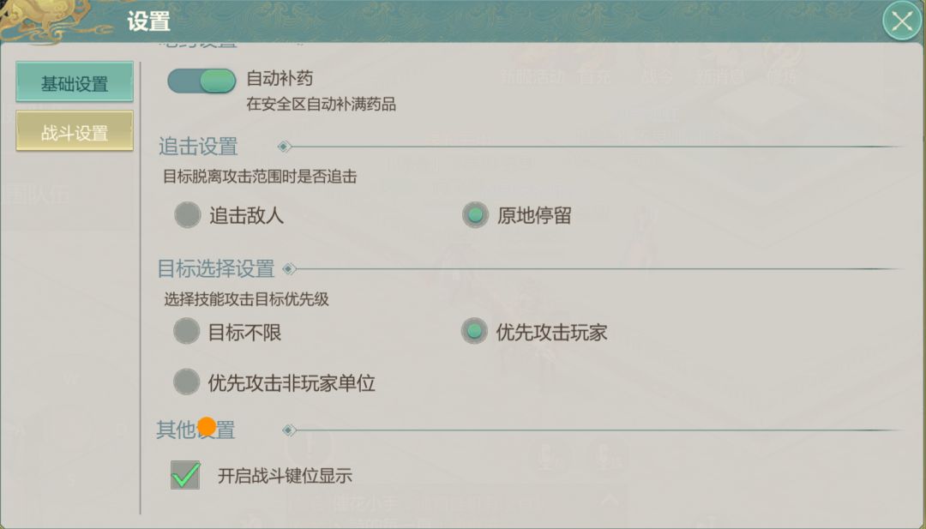The width and height of the screenshot is (926, 529).
Task: Open the 战斗设置 tab
Action: (75, 132)
